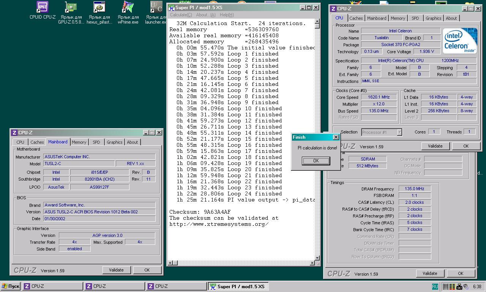Switch to Caches tab in Mainboard window

(37, 142)
